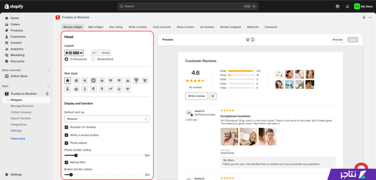Click the Photo border radius slider handle
The height and width of the screenshot is (180, 376).
coord(76,155)
